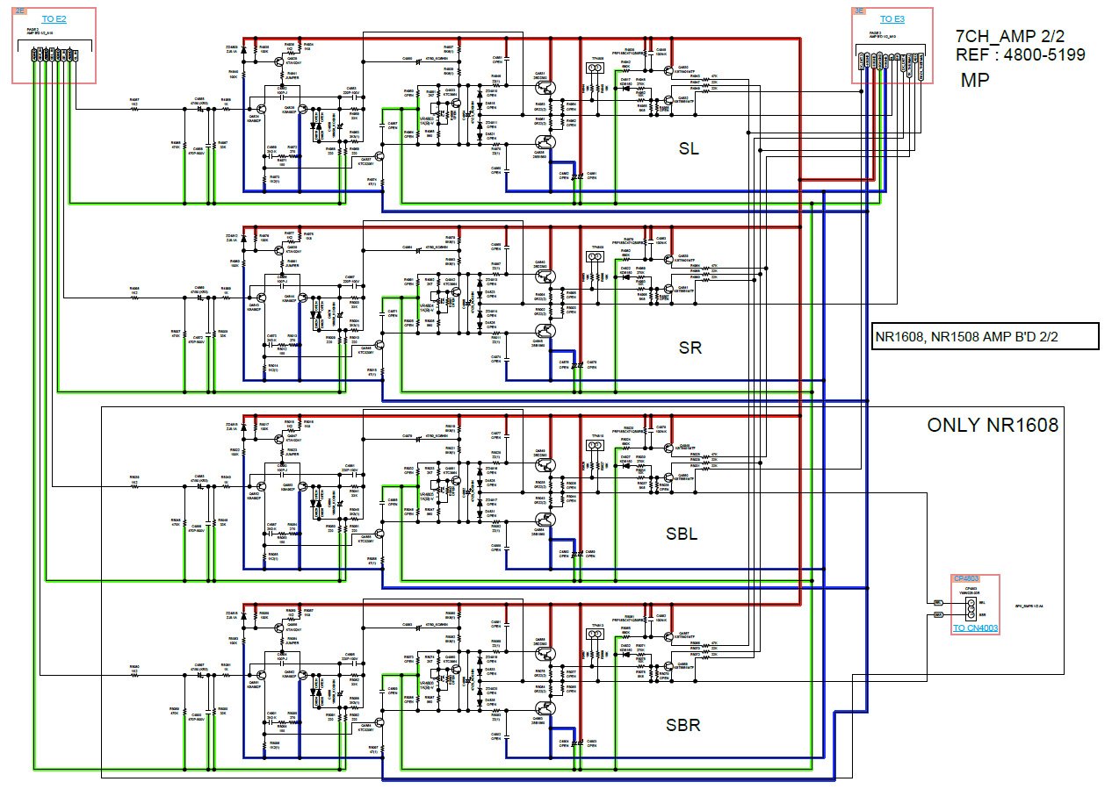Click the test point symbol in SBR channel

[597, 635]
